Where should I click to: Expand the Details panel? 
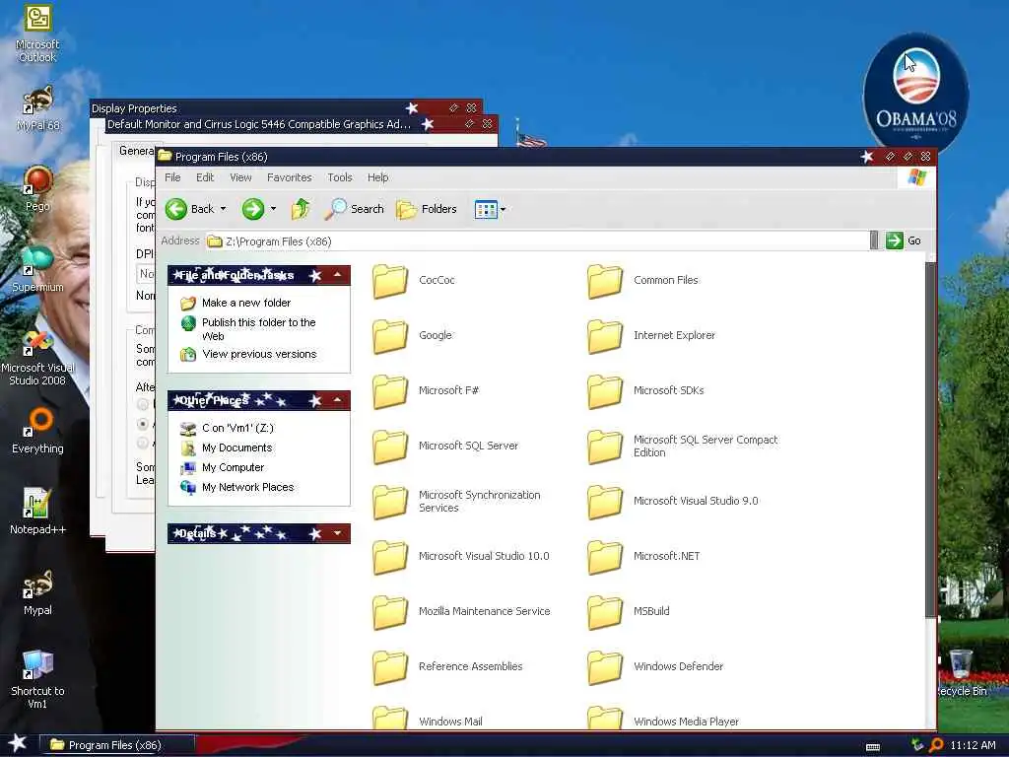click(337, 533)
